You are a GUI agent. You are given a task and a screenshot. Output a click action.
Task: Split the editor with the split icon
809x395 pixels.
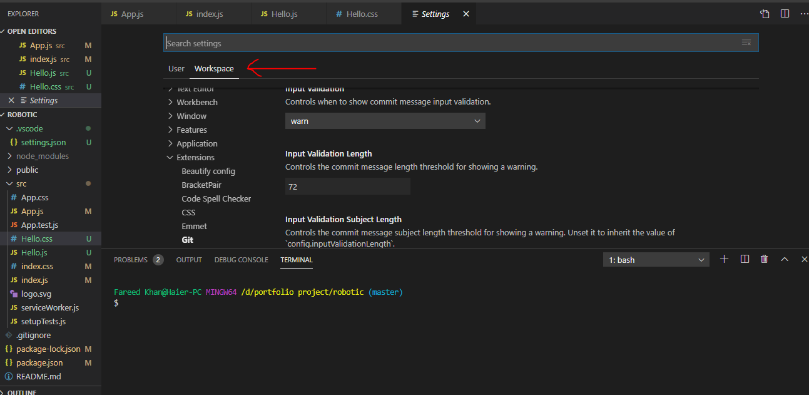point(785,13)
